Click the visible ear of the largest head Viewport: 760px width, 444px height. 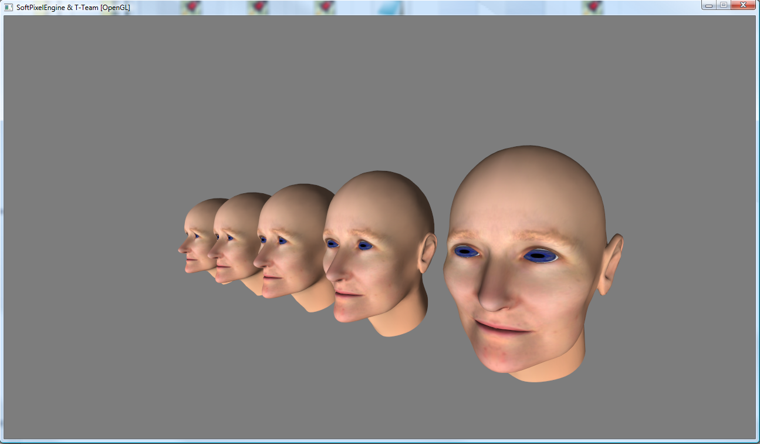[x=610, y=263]
